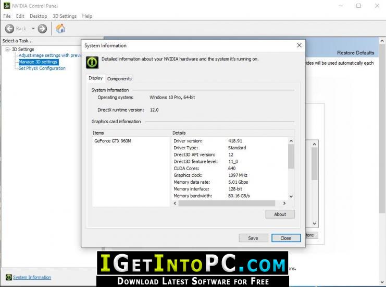Viewport: 386px width, 287px height.
Task: Click the Direct3D API version row
Action: (x=203, y=154)
